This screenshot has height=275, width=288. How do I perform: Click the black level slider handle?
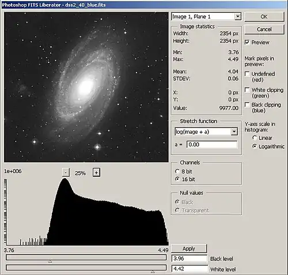click(x=50, y=261)
